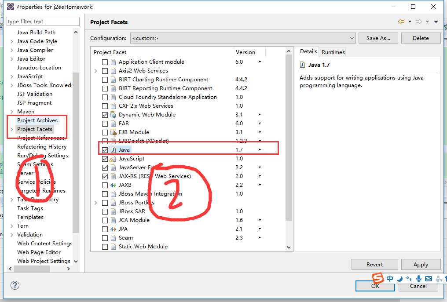The width and height of the screenshot is (447, 302).
Task: Open the Configuration combo box
Action: pos(243,38)
